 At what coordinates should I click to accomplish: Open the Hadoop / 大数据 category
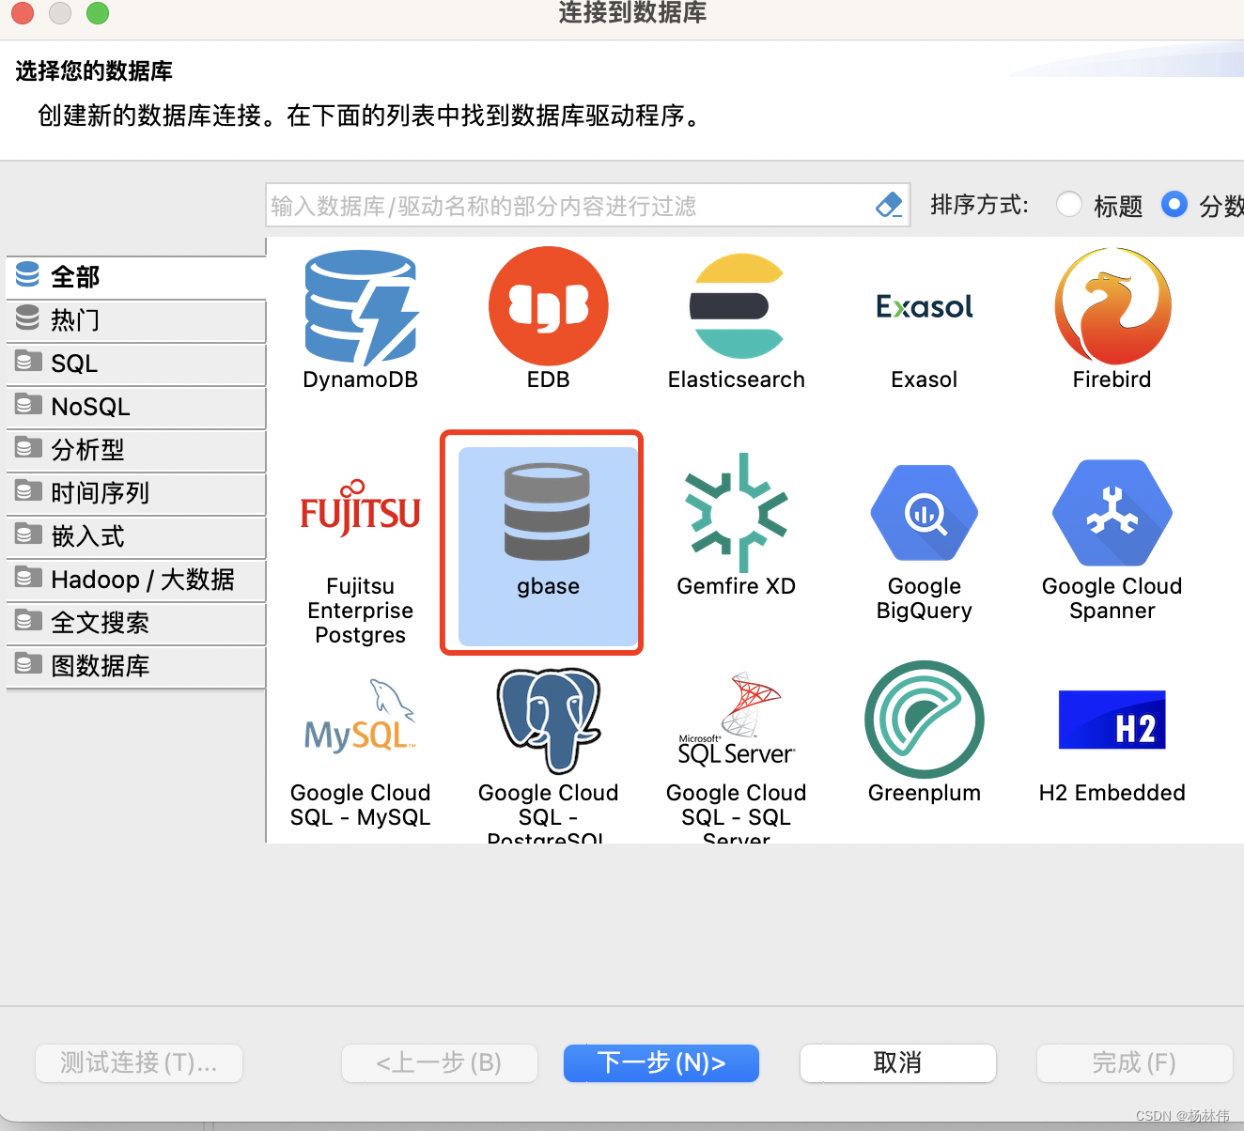pyautogui.click(x=136, y=580)
